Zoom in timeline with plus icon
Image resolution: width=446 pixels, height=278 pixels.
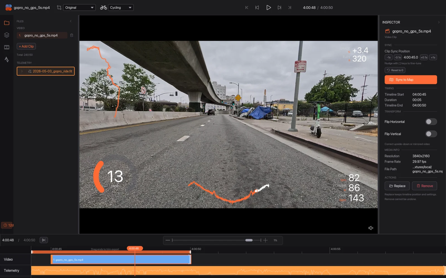pos(265,240)
